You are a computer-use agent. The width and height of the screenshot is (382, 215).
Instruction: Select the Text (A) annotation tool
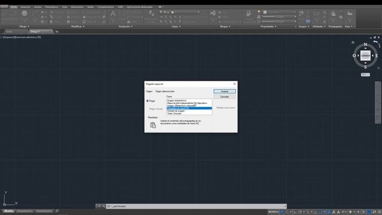(x=113, y=13)
